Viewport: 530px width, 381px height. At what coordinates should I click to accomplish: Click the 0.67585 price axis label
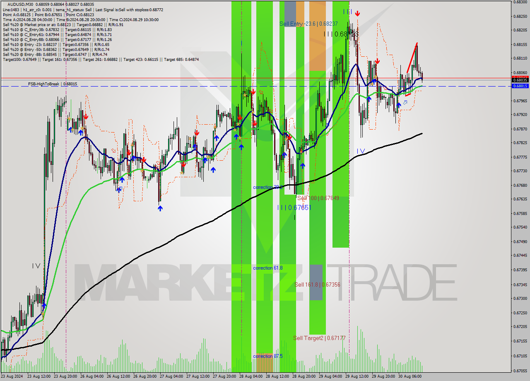520,213
